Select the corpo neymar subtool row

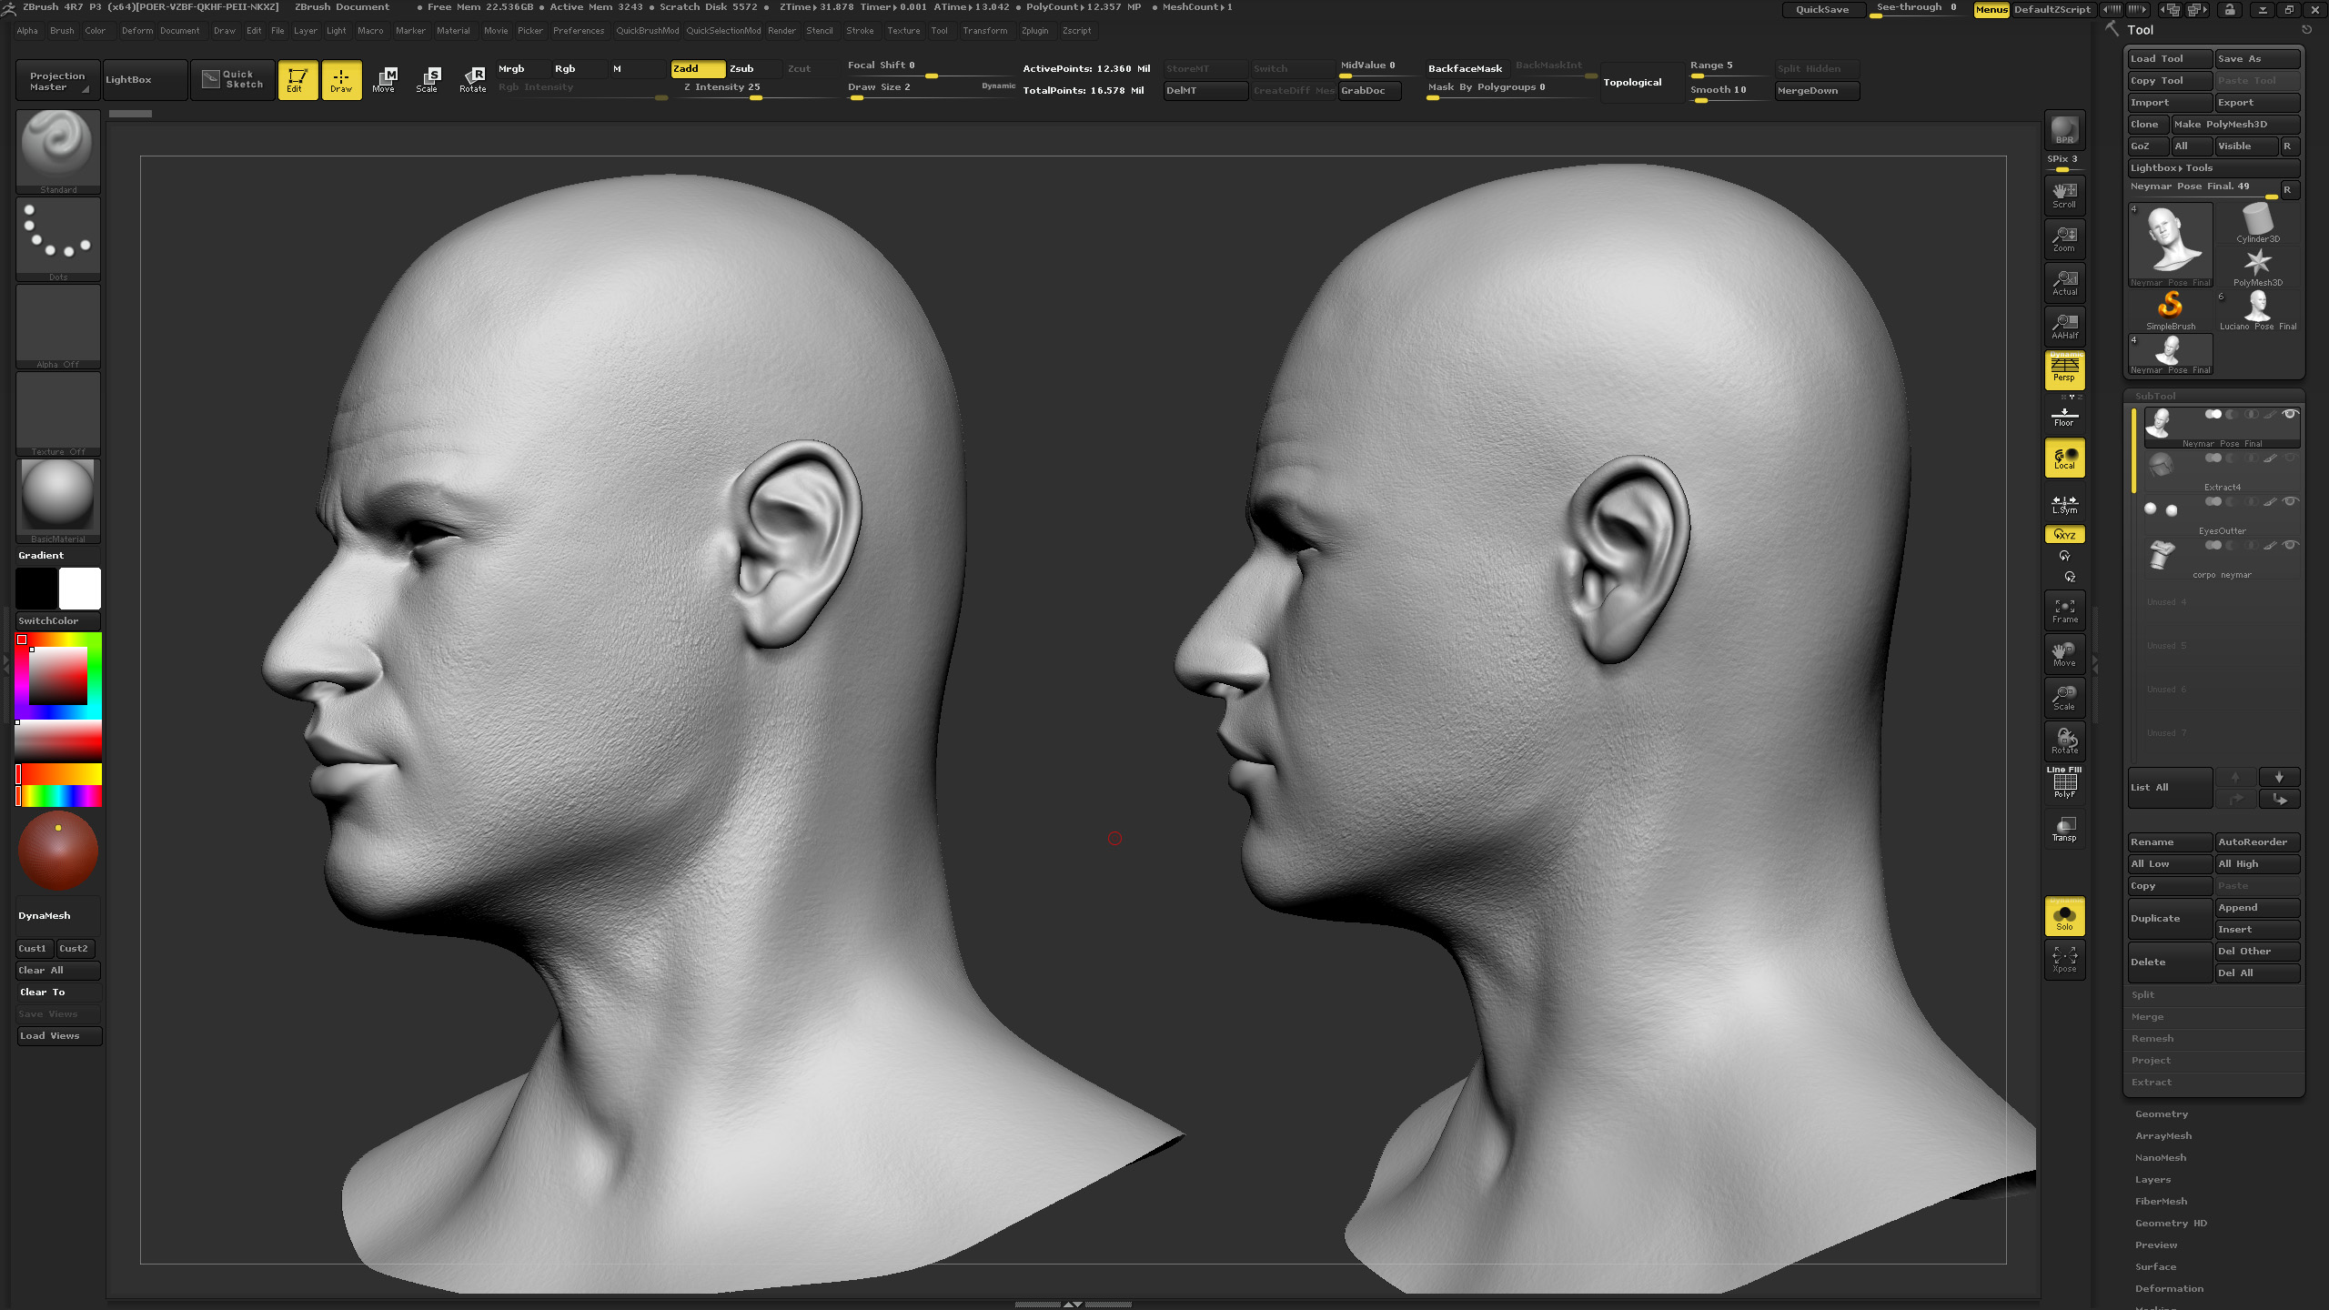tap(2222, 559)
